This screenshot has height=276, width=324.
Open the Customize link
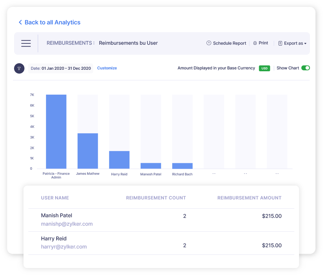(x=107, y=68)
